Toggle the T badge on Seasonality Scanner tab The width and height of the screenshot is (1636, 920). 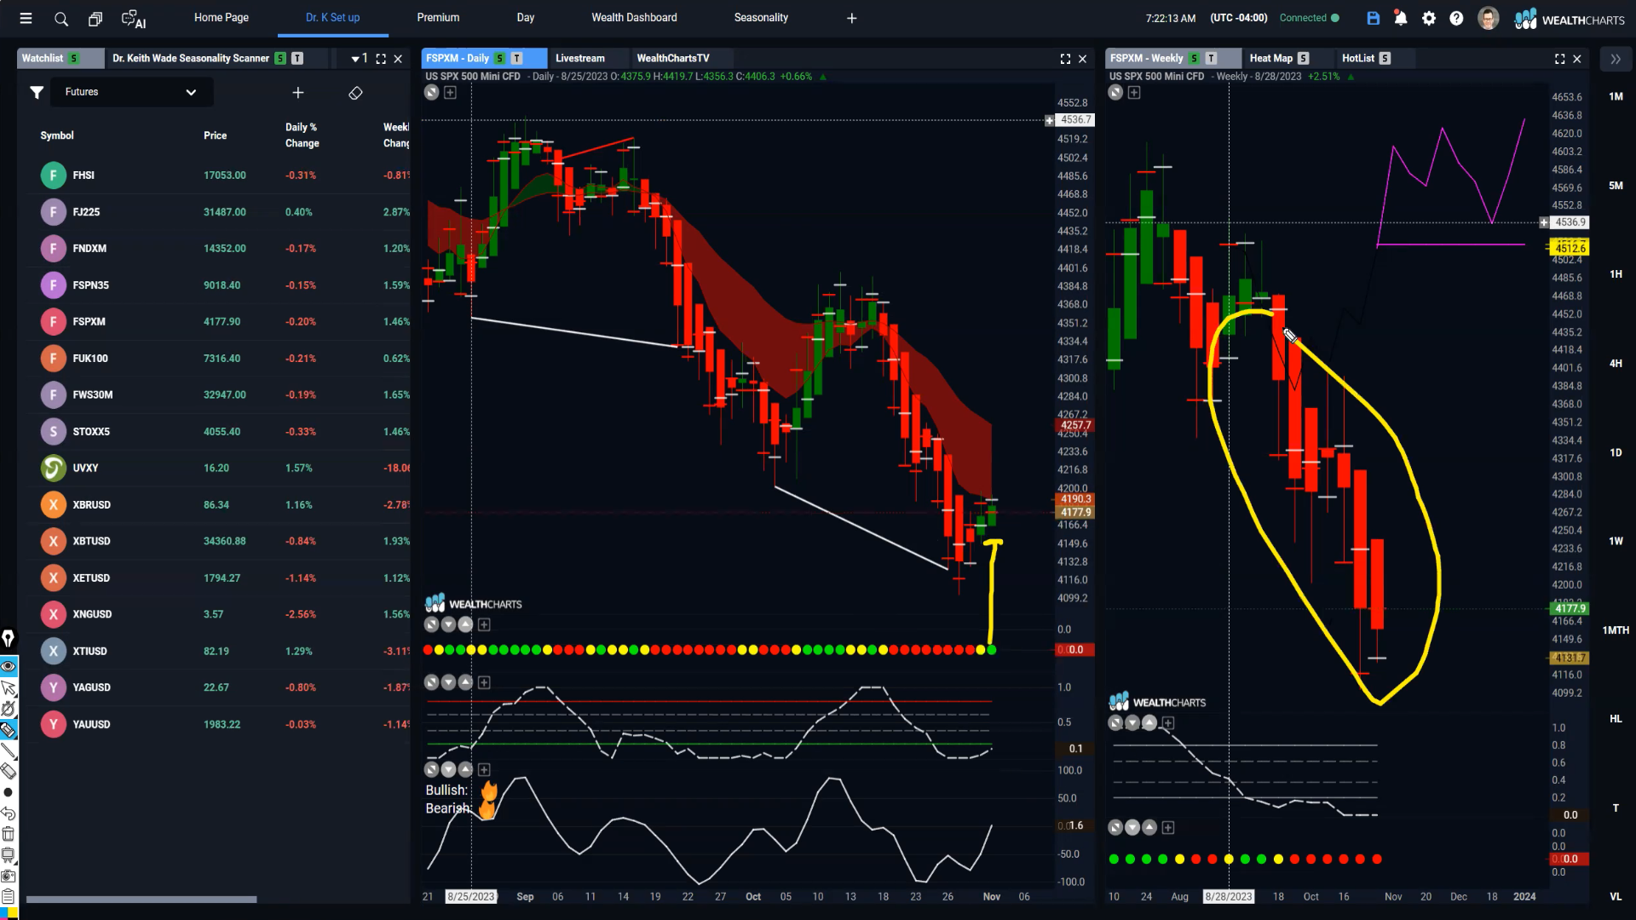coord(297,58)
